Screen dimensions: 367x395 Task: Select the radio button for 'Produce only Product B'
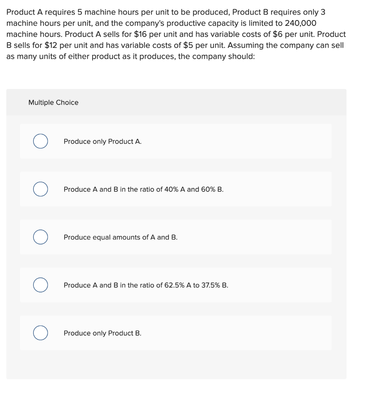click(40, 333)
